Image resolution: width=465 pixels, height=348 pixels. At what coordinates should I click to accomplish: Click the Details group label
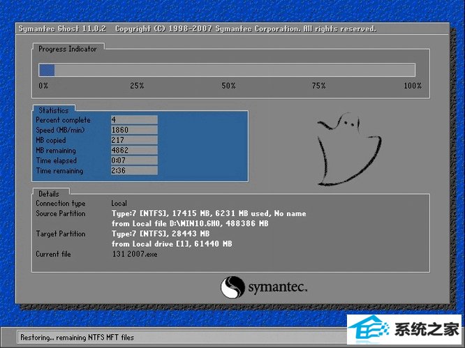pos(50,193)
